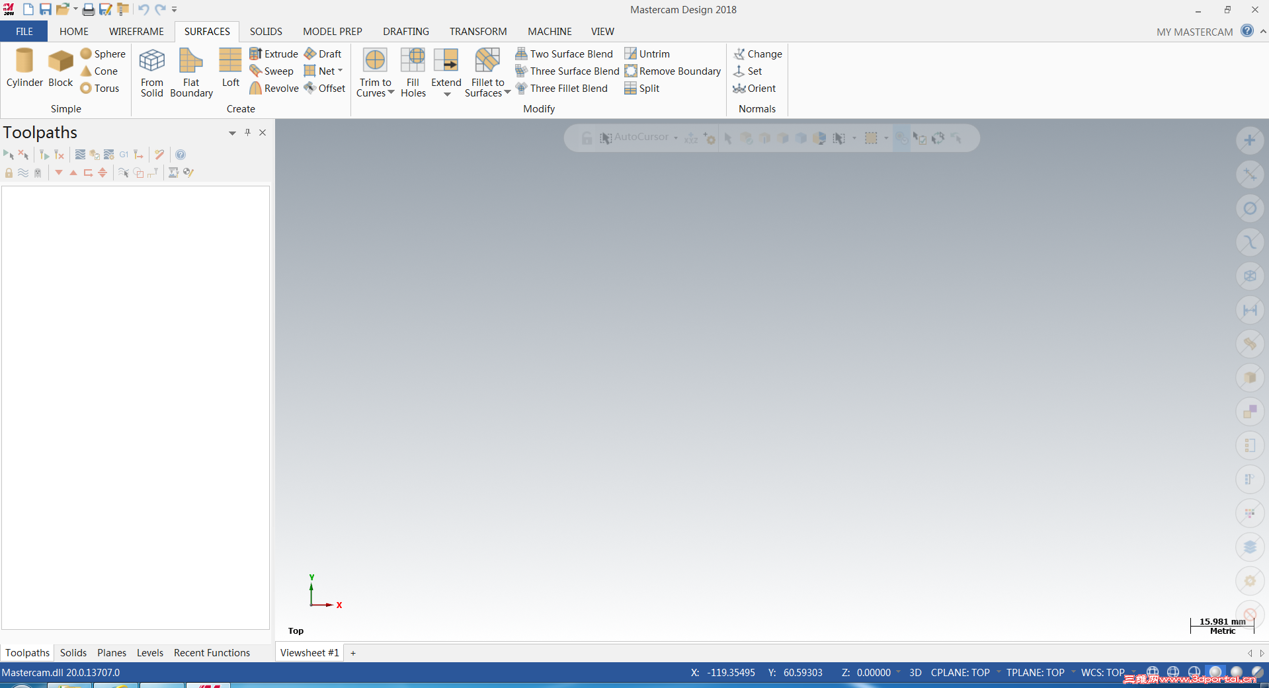Change surface normal direction

coord(758,54)
